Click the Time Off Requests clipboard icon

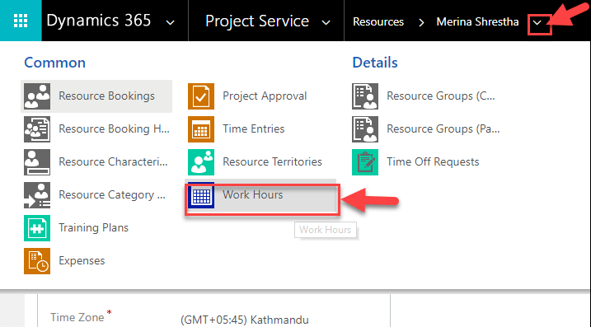click(365, 162)
